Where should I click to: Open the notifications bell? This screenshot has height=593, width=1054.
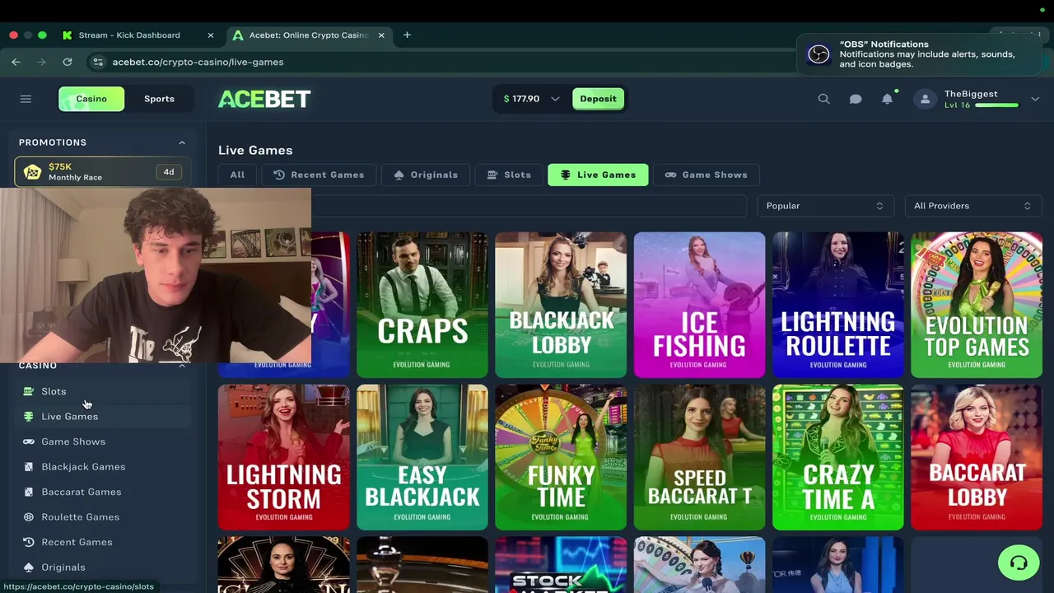point(887,99)
